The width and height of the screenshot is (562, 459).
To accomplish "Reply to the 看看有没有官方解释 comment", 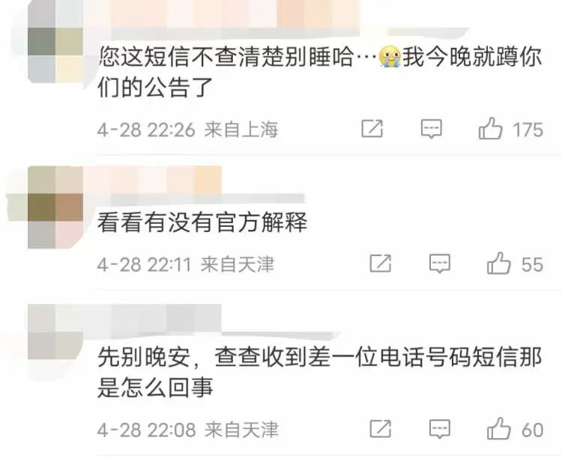I will coord(440,264).
